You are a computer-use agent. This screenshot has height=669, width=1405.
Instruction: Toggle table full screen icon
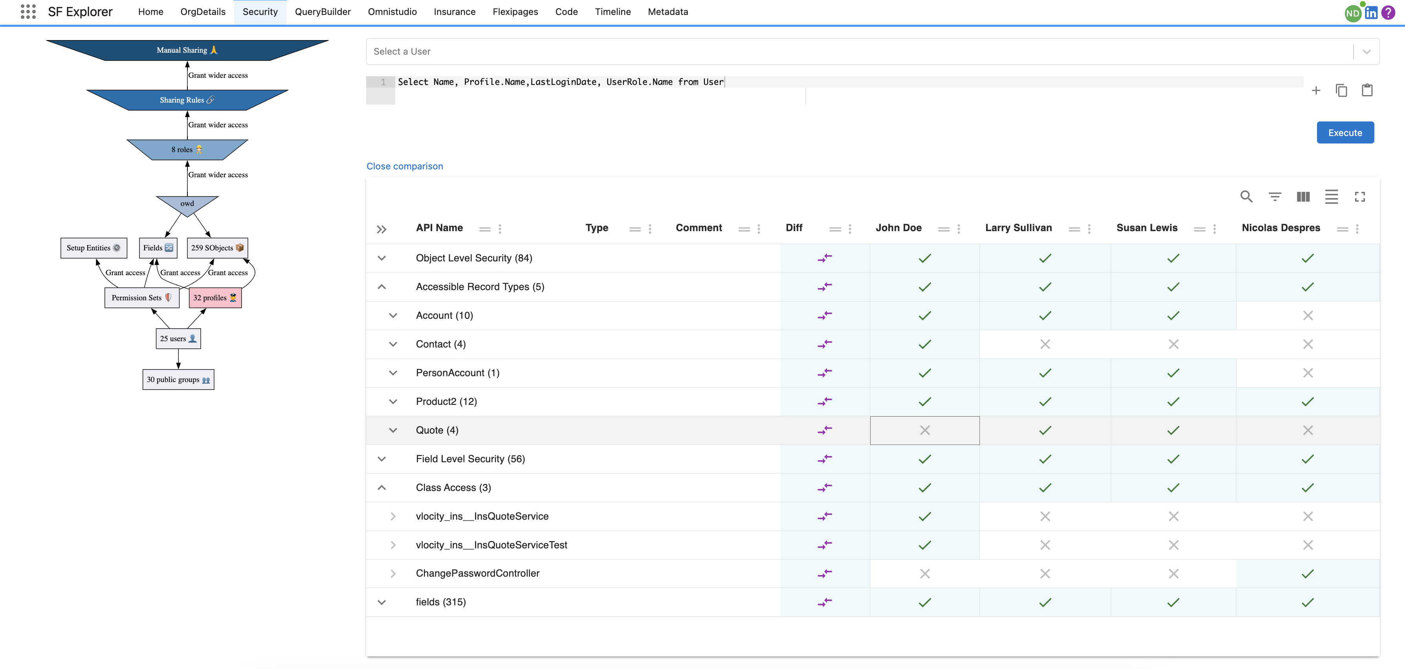tap(1360, 197)
